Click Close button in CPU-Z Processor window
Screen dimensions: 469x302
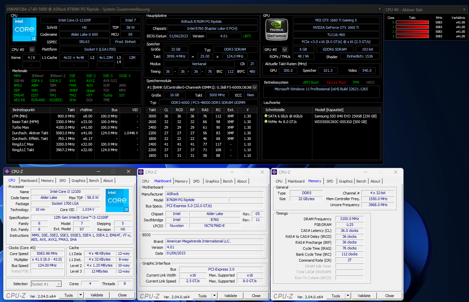[x=122, y=295]
